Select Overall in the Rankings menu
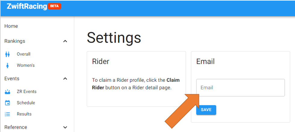This screenshot has height=132, width=295. (23, 54)
